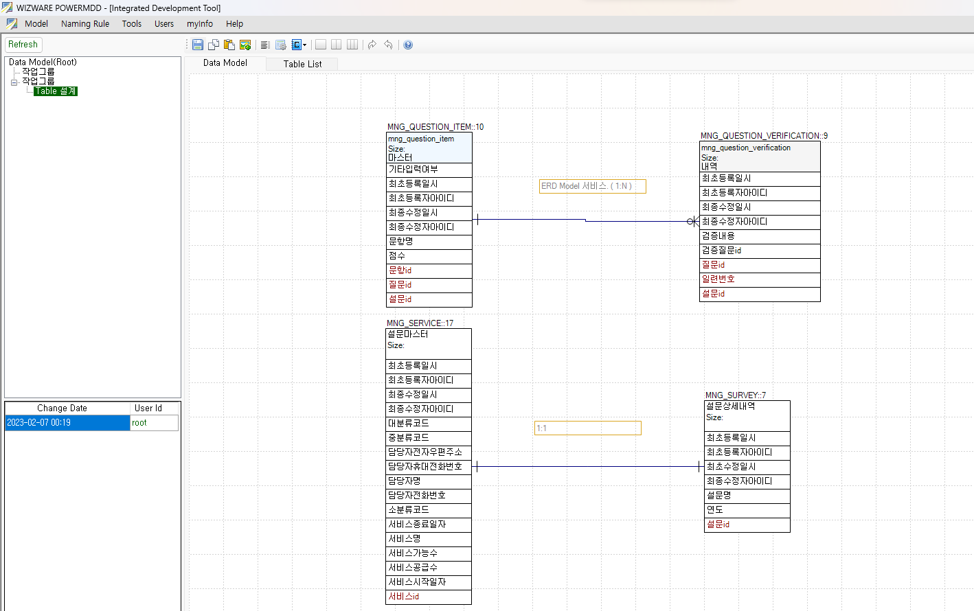Image resolution: width=974 pixels, height=611 pixels.
Task: Click 점수 column in MNG_QUESTION_ITEM
Action: click(429, 256)
